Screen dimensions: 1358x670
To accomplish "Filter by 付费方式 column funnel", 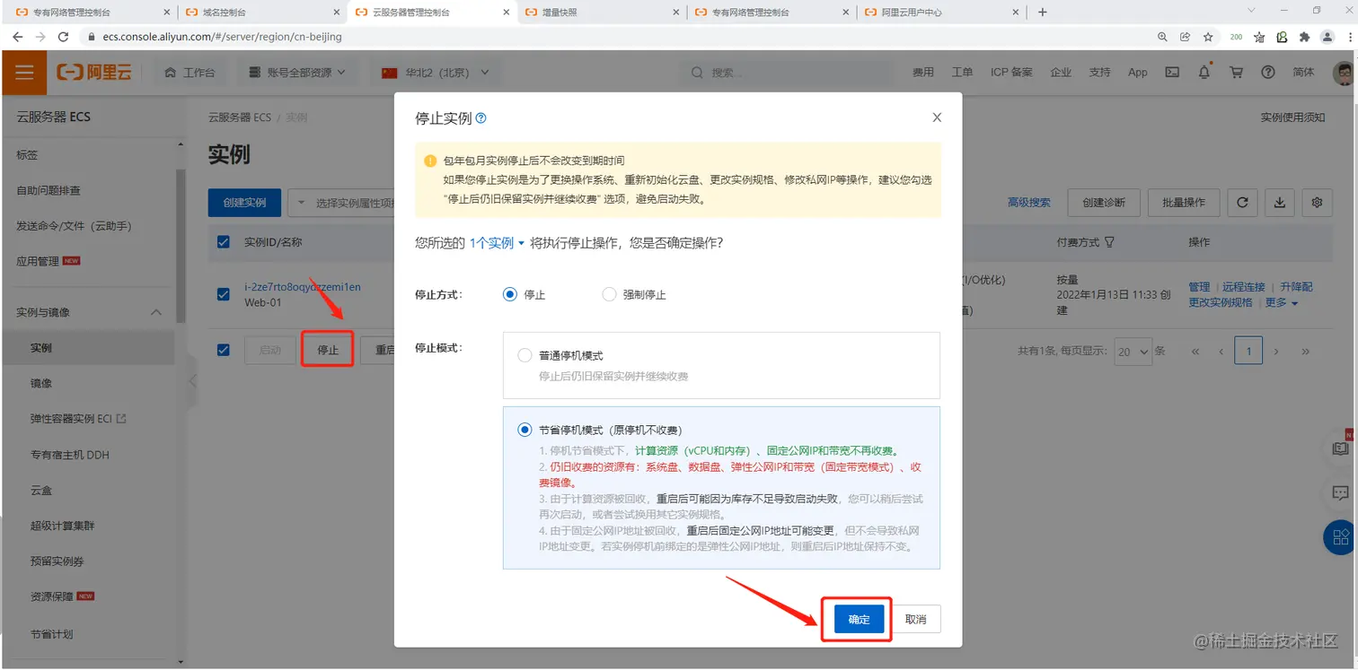I will click(1109, 242).
